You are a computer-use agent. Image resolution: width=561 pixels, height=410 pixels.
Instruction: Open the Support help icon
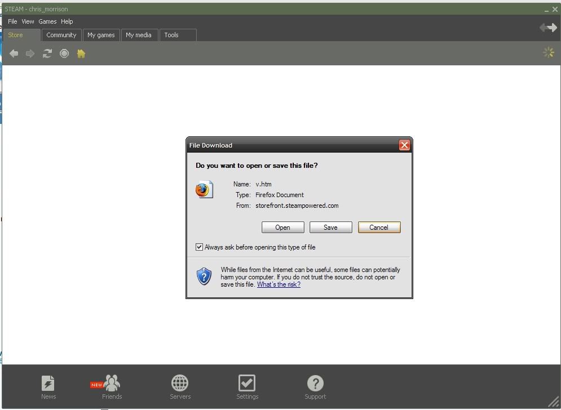315,384
